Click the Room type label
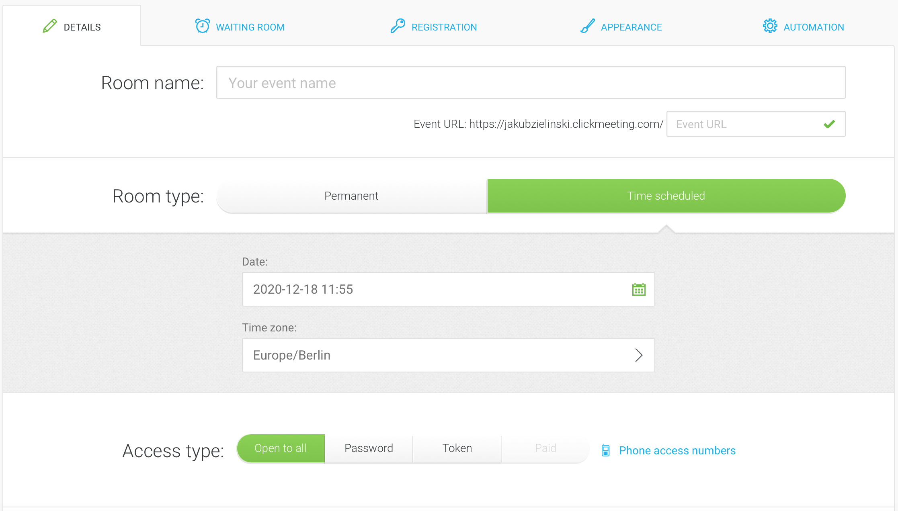898x511 pixels. point(158,196)
